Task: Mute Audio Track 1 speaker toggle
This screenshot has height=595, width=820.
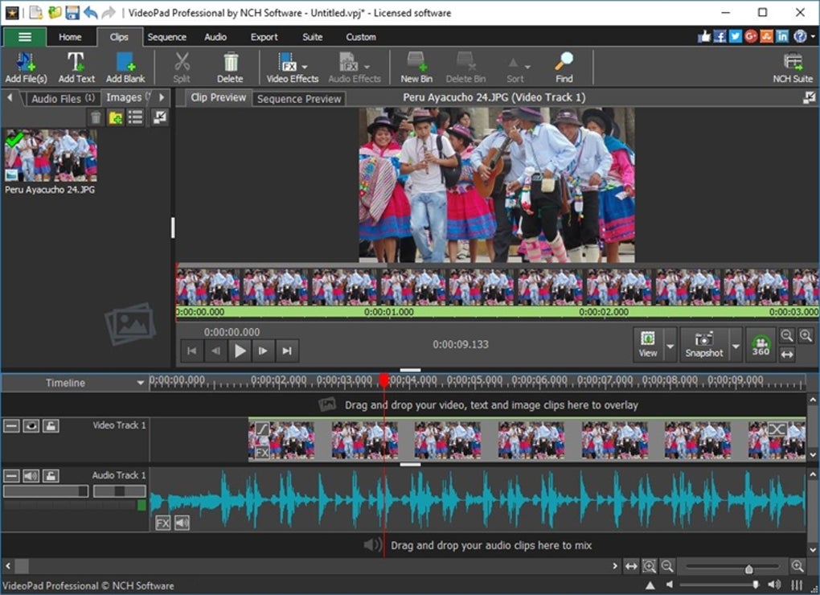Action: point(31,475)
